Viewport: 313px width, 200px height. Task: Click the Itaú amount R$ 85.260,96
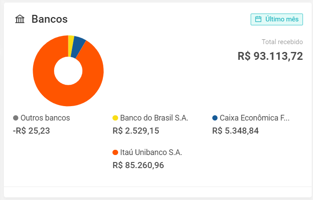click(138, 165)
